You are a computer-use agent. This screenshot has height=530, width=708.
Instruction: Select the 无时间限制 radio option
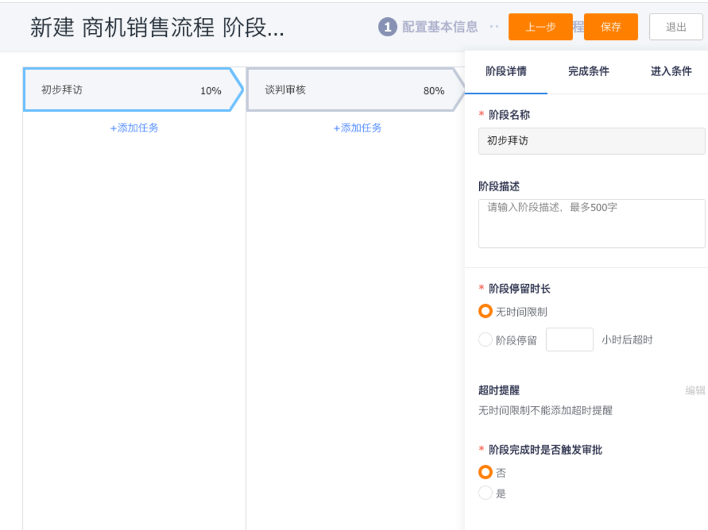(485, 311)
